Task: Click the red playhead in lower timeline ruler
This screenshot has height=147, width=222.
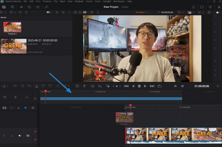Action: coord(130,105)
